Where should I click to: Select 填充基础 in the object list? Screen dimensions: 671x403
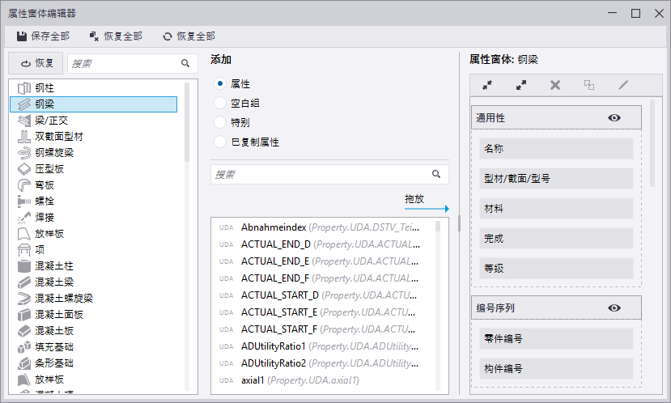[93, 347]
